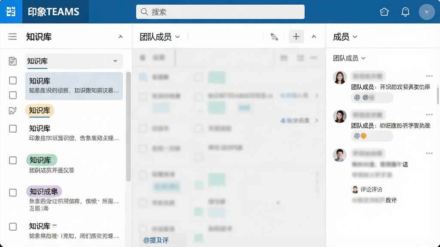Click the small avatar beside 评论评给

(x=355, y=190)
